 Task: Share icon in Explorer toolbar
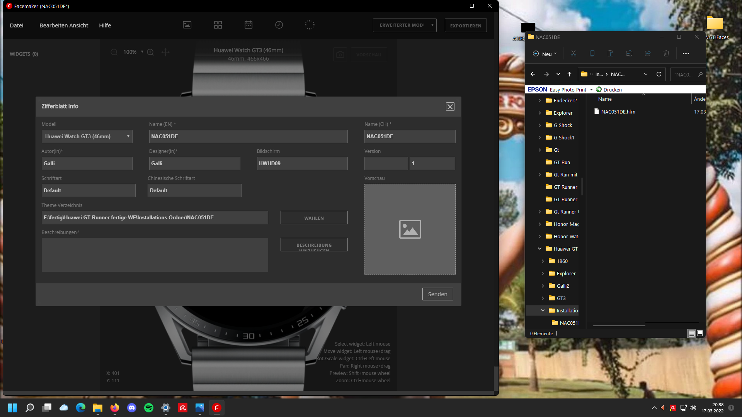point(648,54)
